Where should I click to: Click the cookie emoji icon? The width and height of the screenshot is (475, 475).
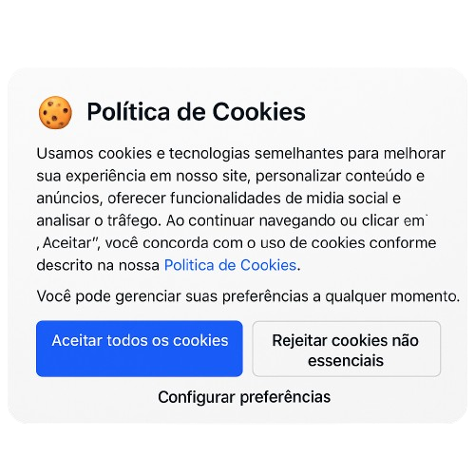pos(55,112)
